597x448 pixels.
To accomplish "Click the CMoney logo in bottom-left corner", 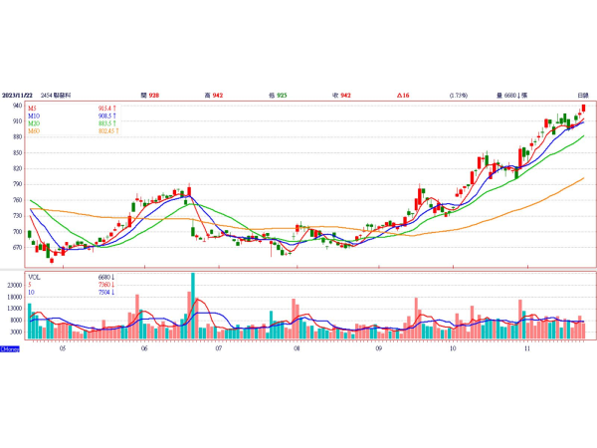I will click(10, 348).
